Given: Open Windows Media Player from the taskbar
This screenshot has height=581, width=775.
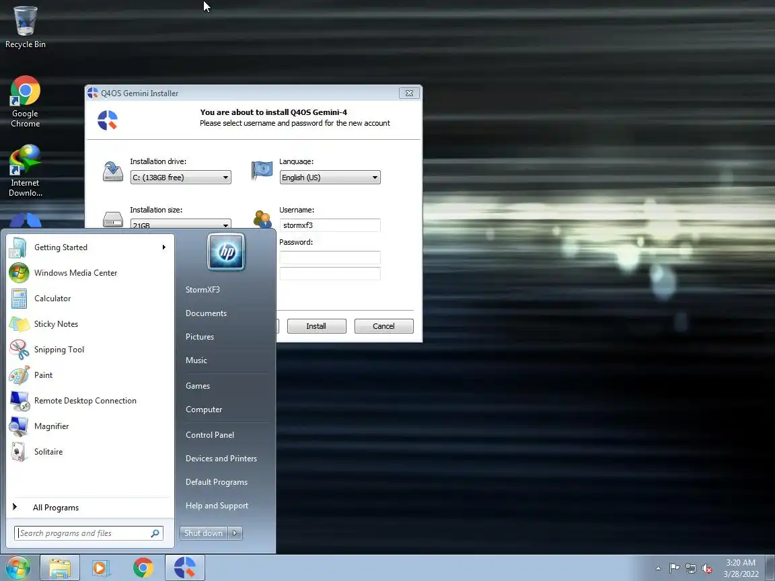Looking at the screenshot, I should [101, 568].
